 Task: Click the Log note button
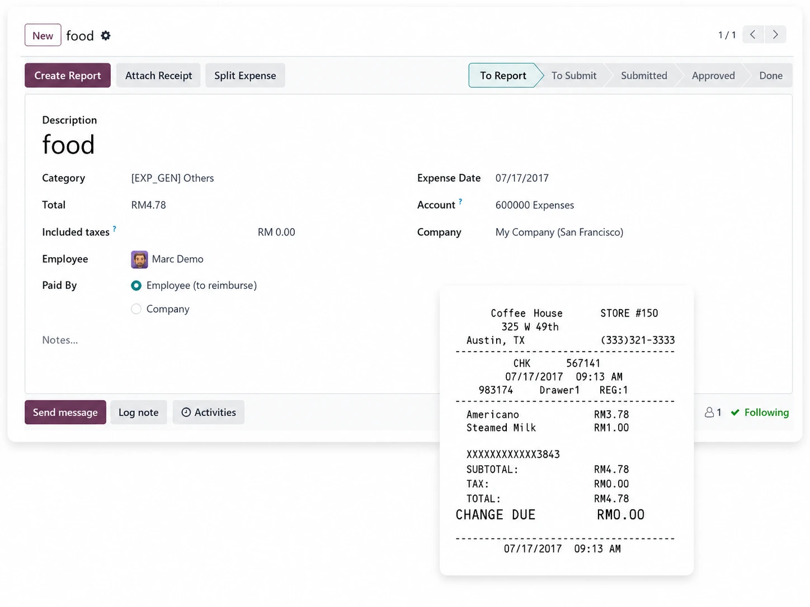tap(139, 412)
